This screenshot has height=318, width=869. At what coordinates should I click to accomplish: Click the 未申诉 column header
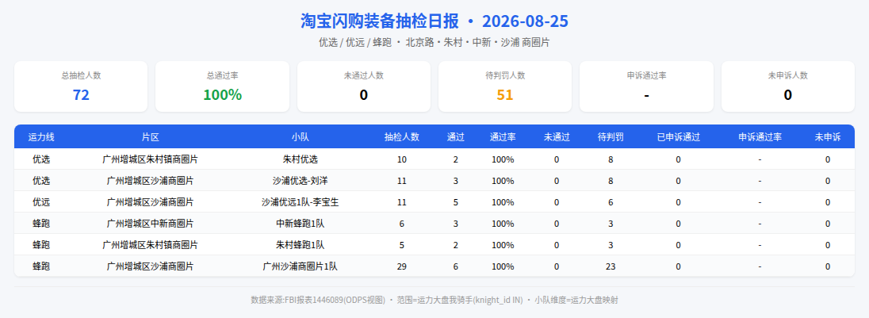[828, 137]
